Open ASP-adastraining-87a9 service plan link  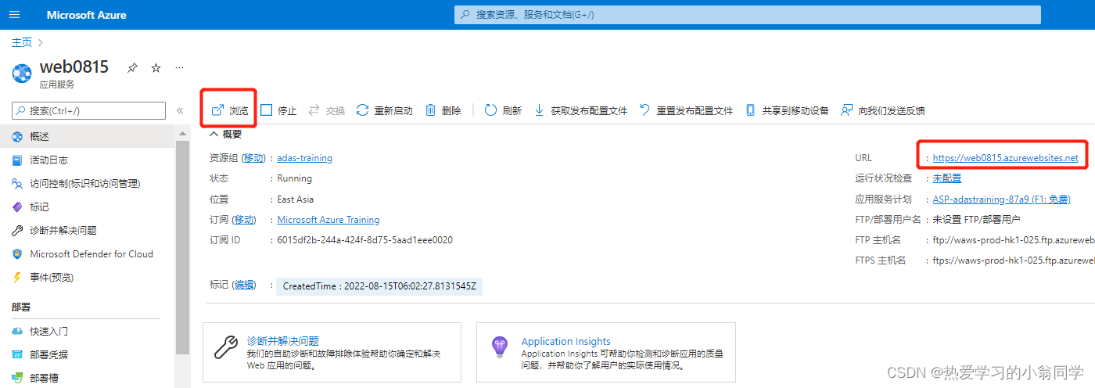(x=1001, y=199)
